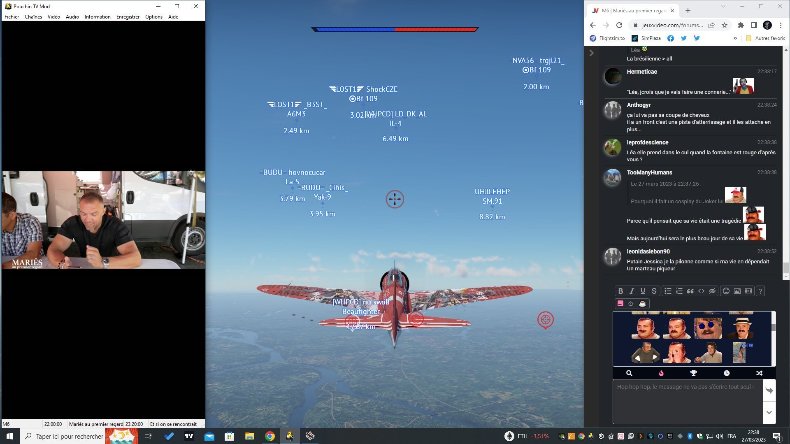This screenshot has height=444, width=790.
Task: Open leonidaslebon90's profile link
Action: [648, 251]
